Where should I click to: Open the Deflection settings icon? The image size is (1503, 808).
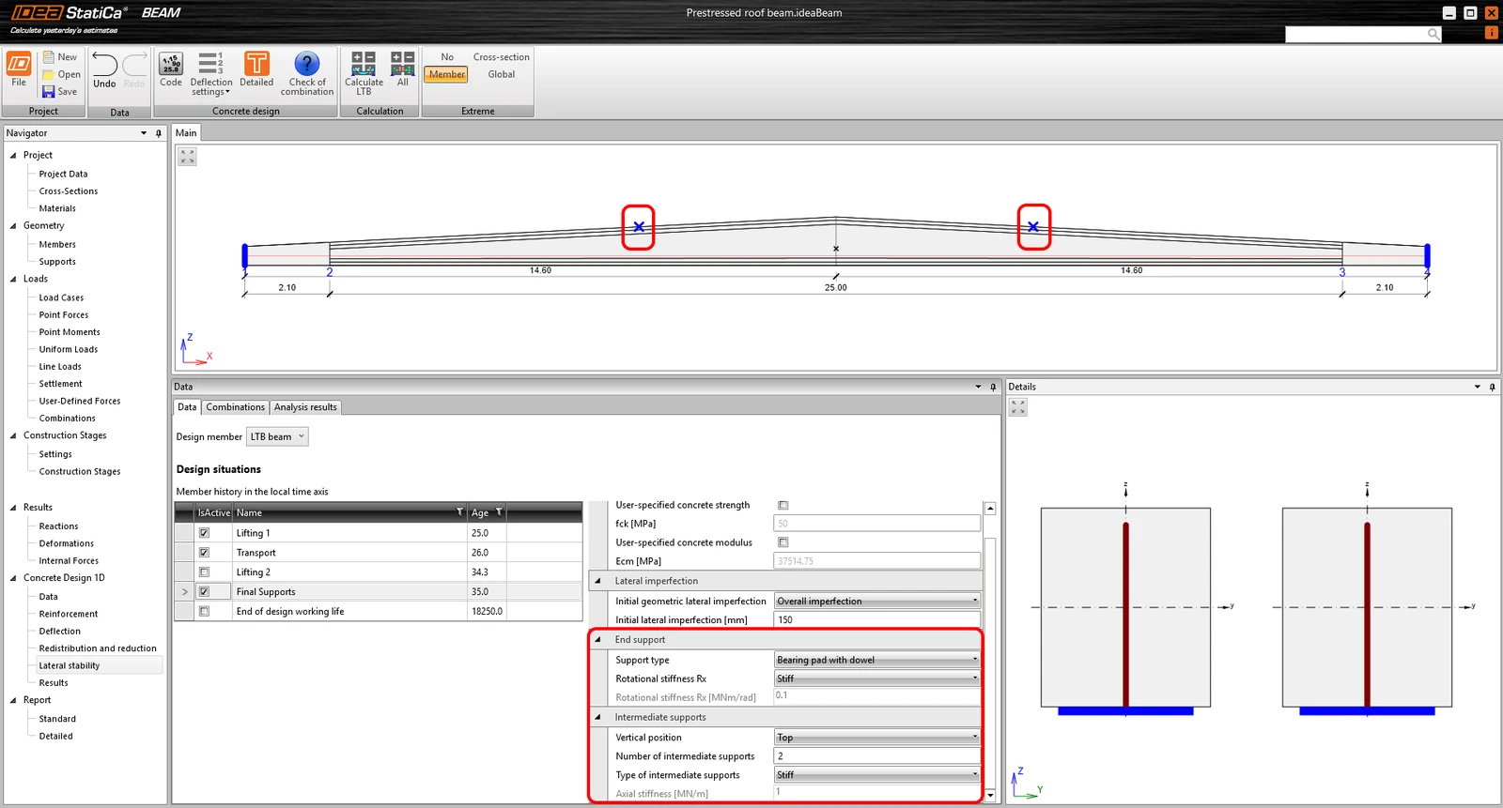[210, 64]
